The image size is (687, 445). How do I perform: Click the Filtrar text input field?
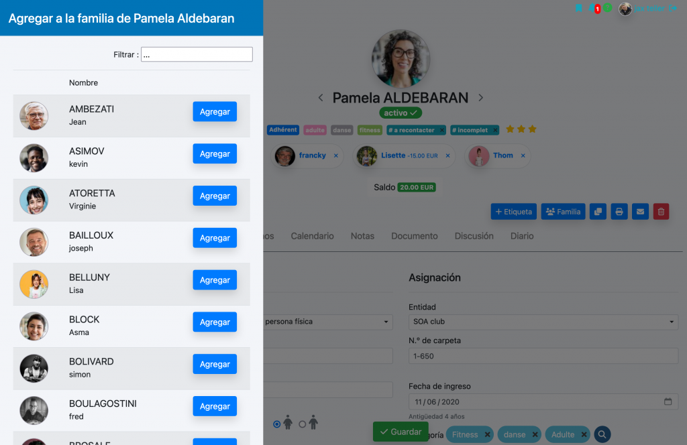(197, 54)
